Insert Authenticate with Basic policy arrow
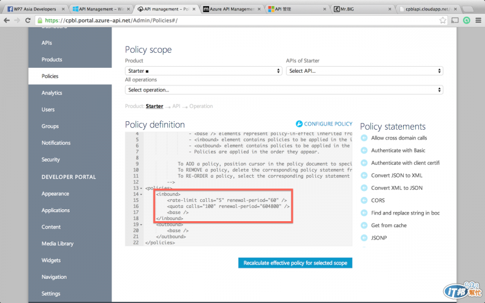 tap(364, 150)
